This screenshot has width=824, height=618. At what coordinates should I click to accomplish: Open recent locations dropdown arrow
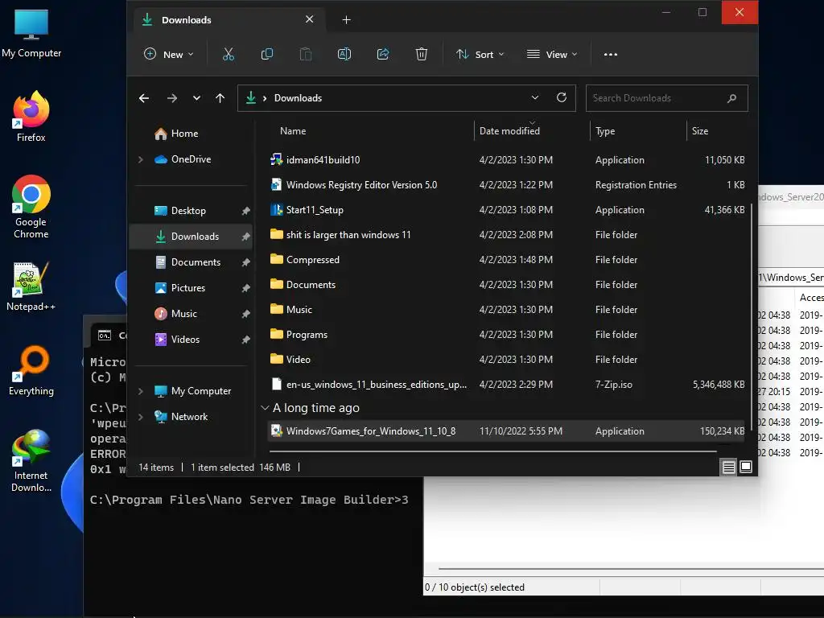(196, 98)
